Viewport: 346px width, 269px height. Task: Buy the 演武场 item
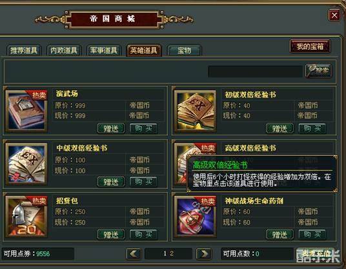(143, 128)
